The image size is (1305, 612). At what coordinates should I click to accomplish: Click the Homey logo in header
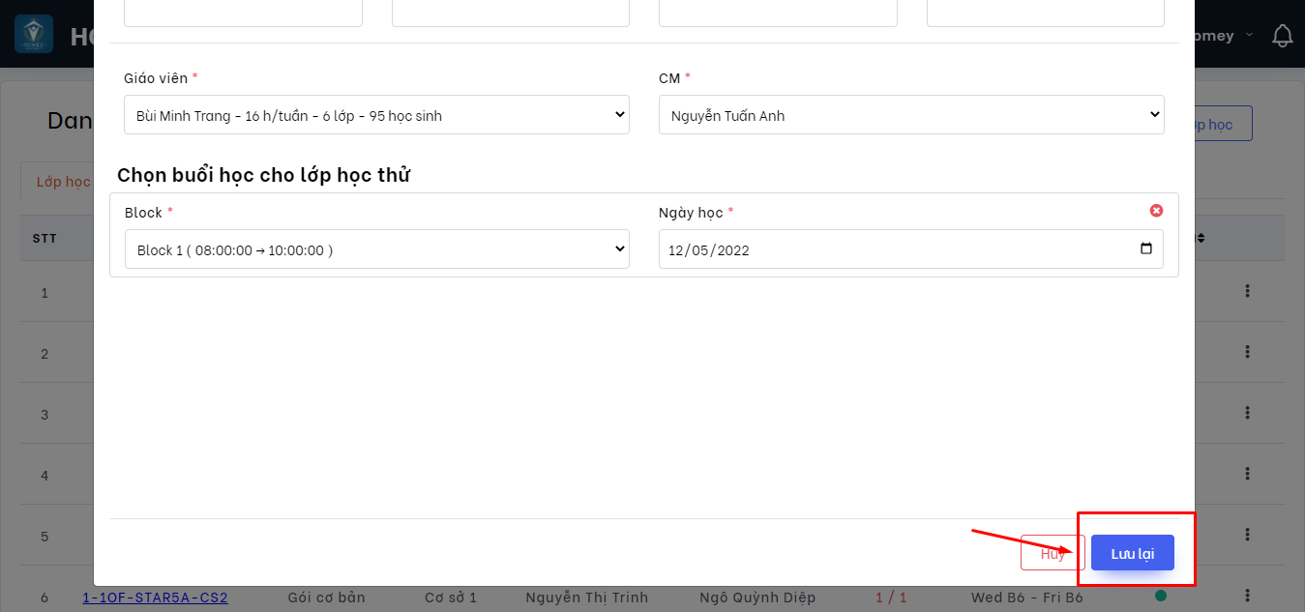click(x=34, y=34)
